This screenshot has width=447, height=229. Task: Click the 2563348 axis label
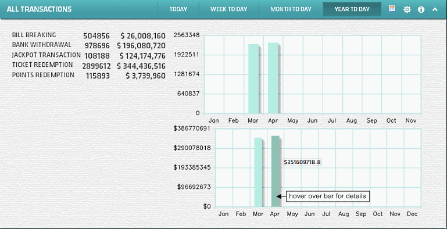(x=187, y=35)
